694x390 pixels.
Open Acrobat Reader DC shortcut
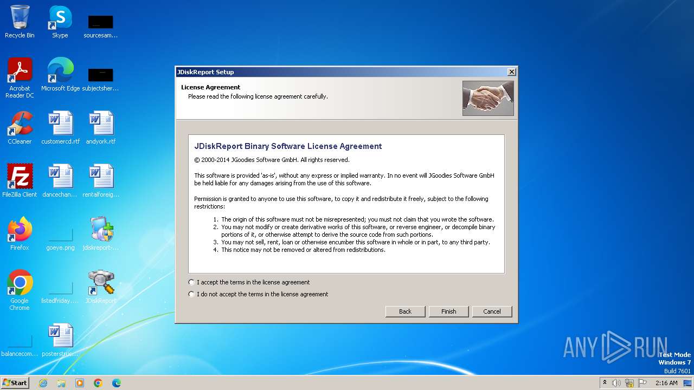point(20,78)
